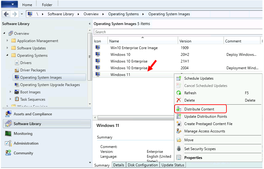Choose Schedule Updates from context menu
Image resolution: width=264 pixels, height=169 pixels.
pyautogui.click(x=218, y=78)
